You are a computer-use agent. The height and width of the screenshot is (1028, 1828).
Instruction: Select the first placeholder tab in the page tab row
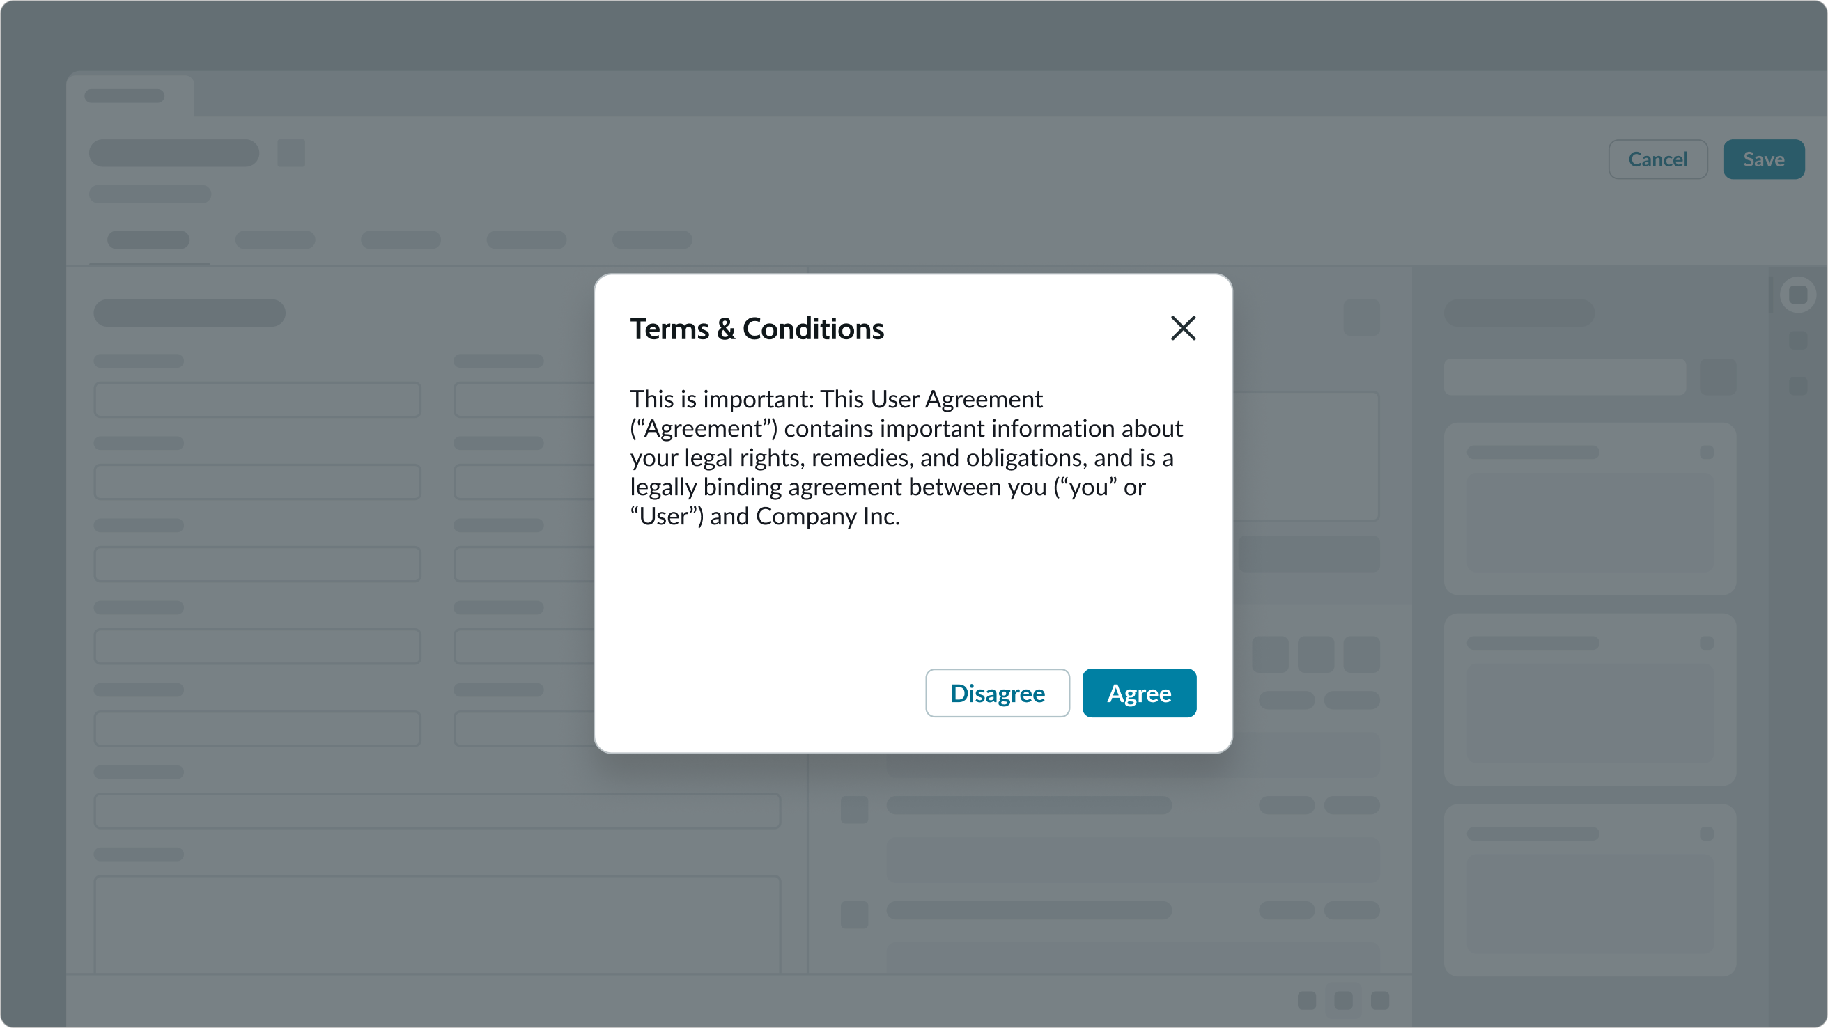(148, 240)
